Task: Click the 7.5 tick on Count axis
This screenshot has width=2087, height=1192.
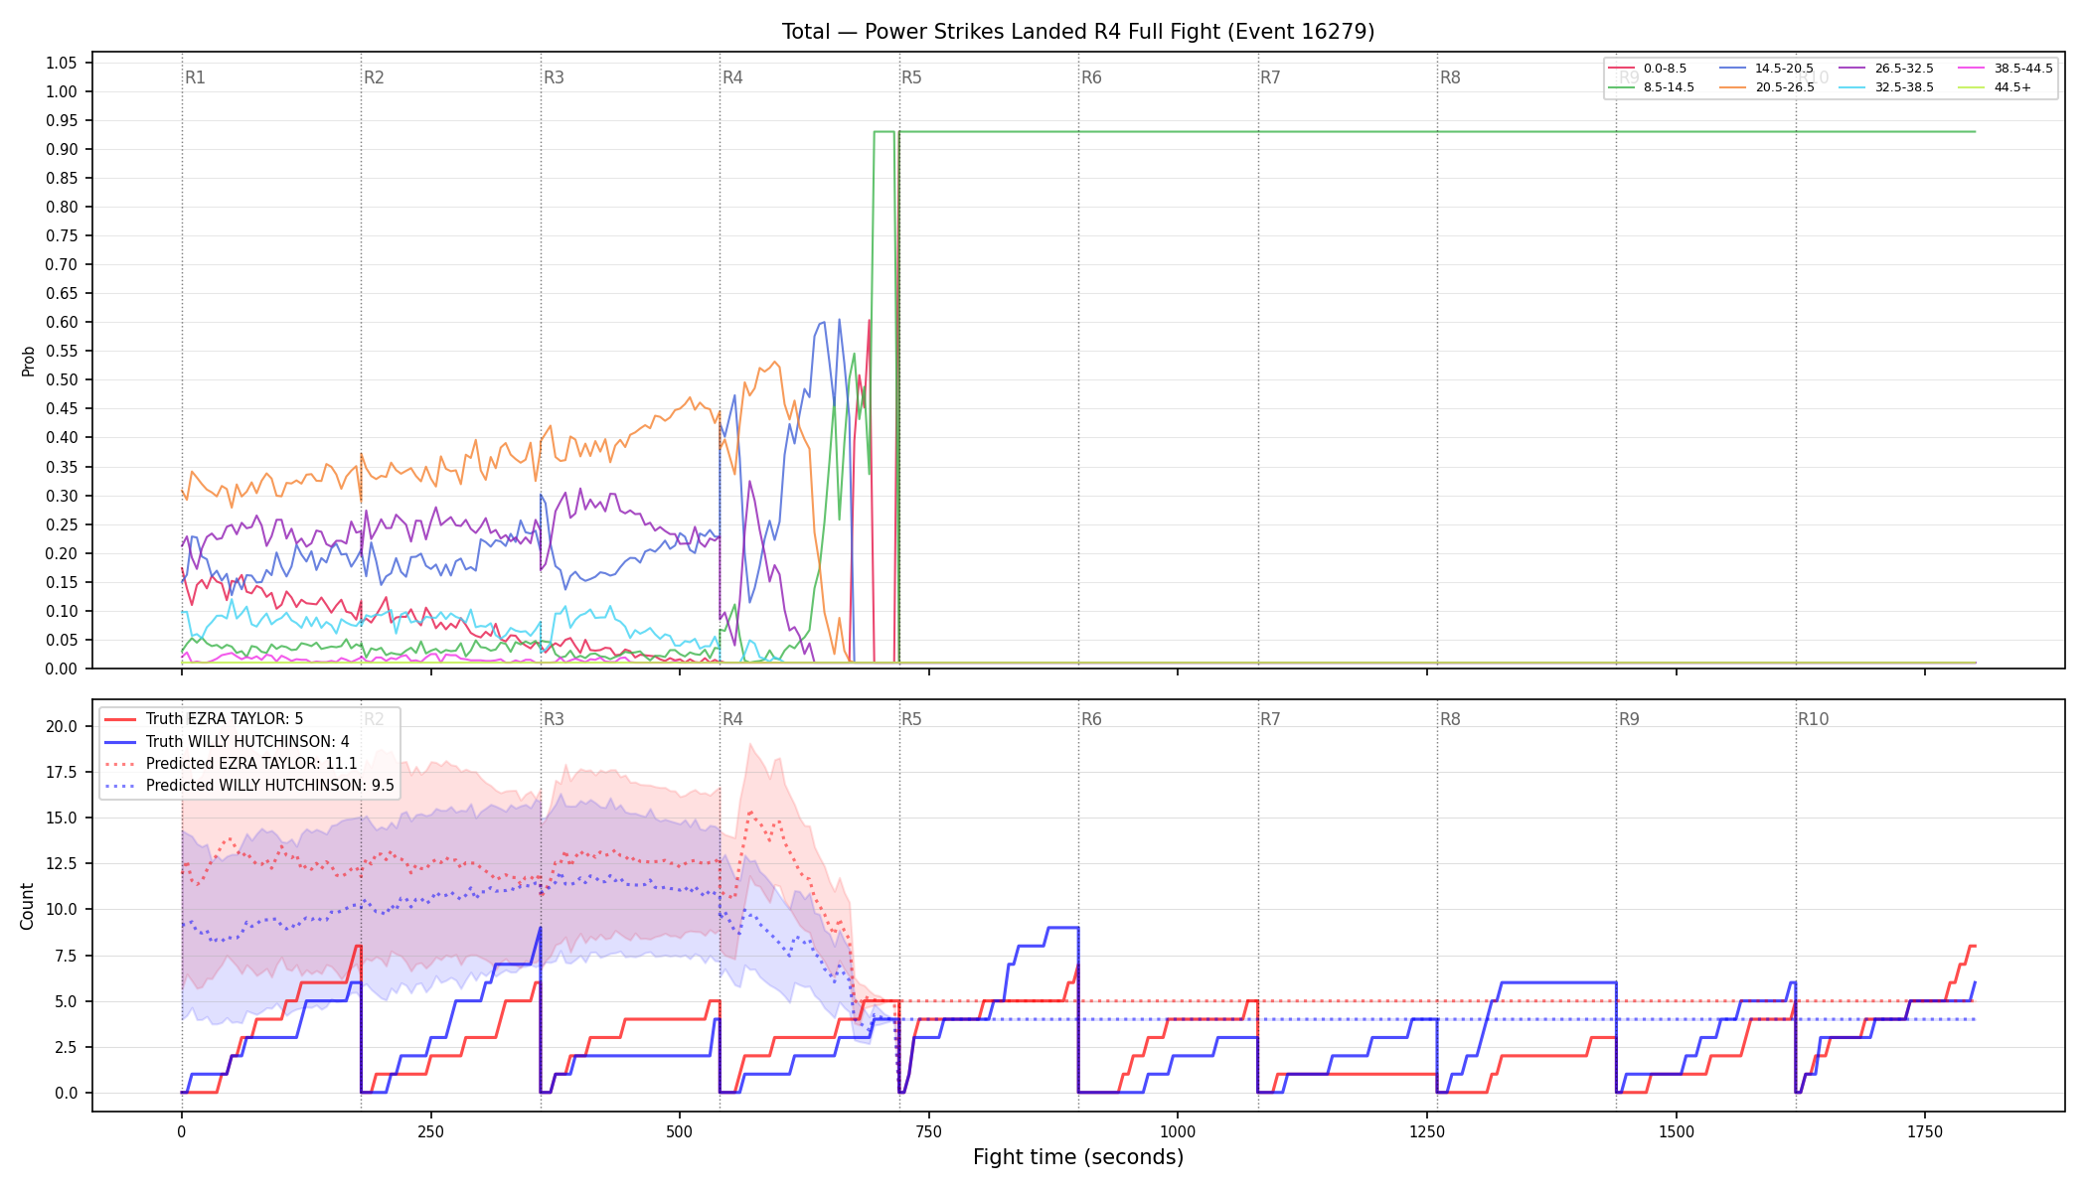Action: (x=66, y=956)
